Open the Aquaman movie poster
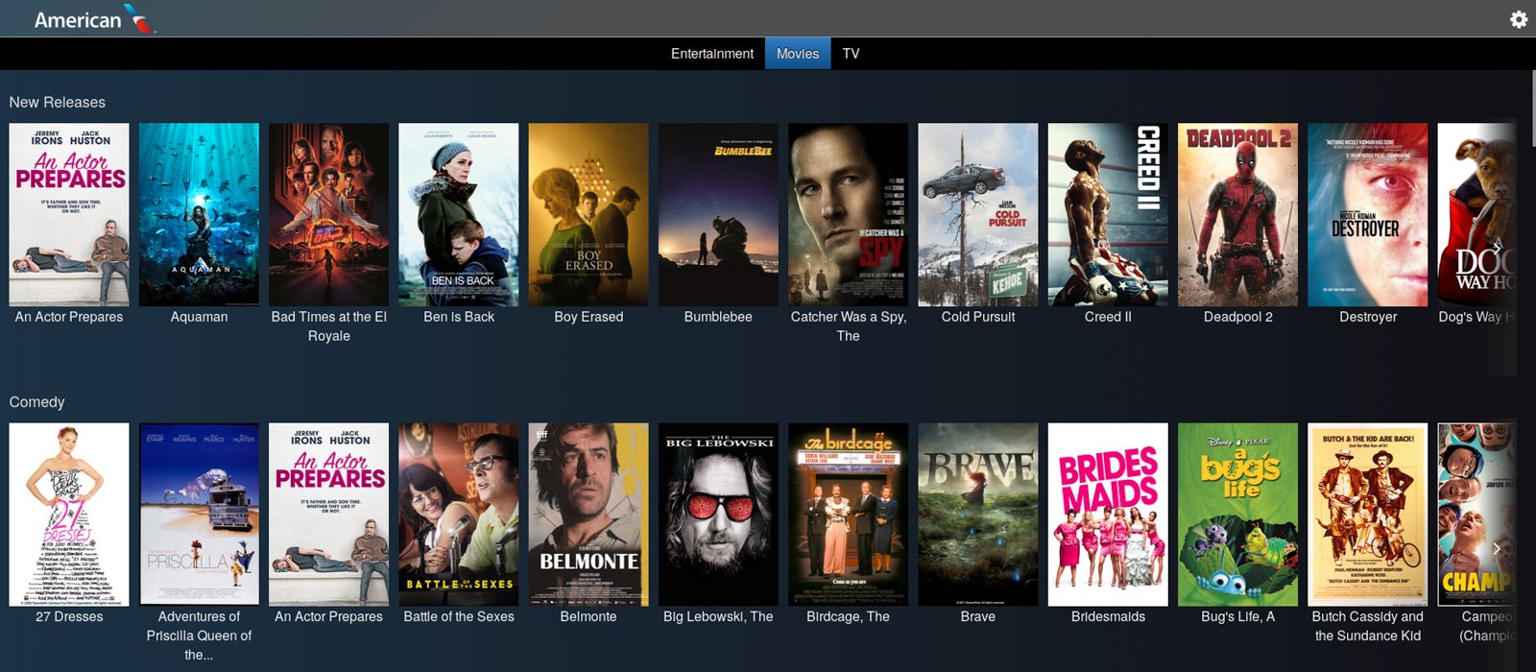1536x672 pixels. (x=199, y=214)
